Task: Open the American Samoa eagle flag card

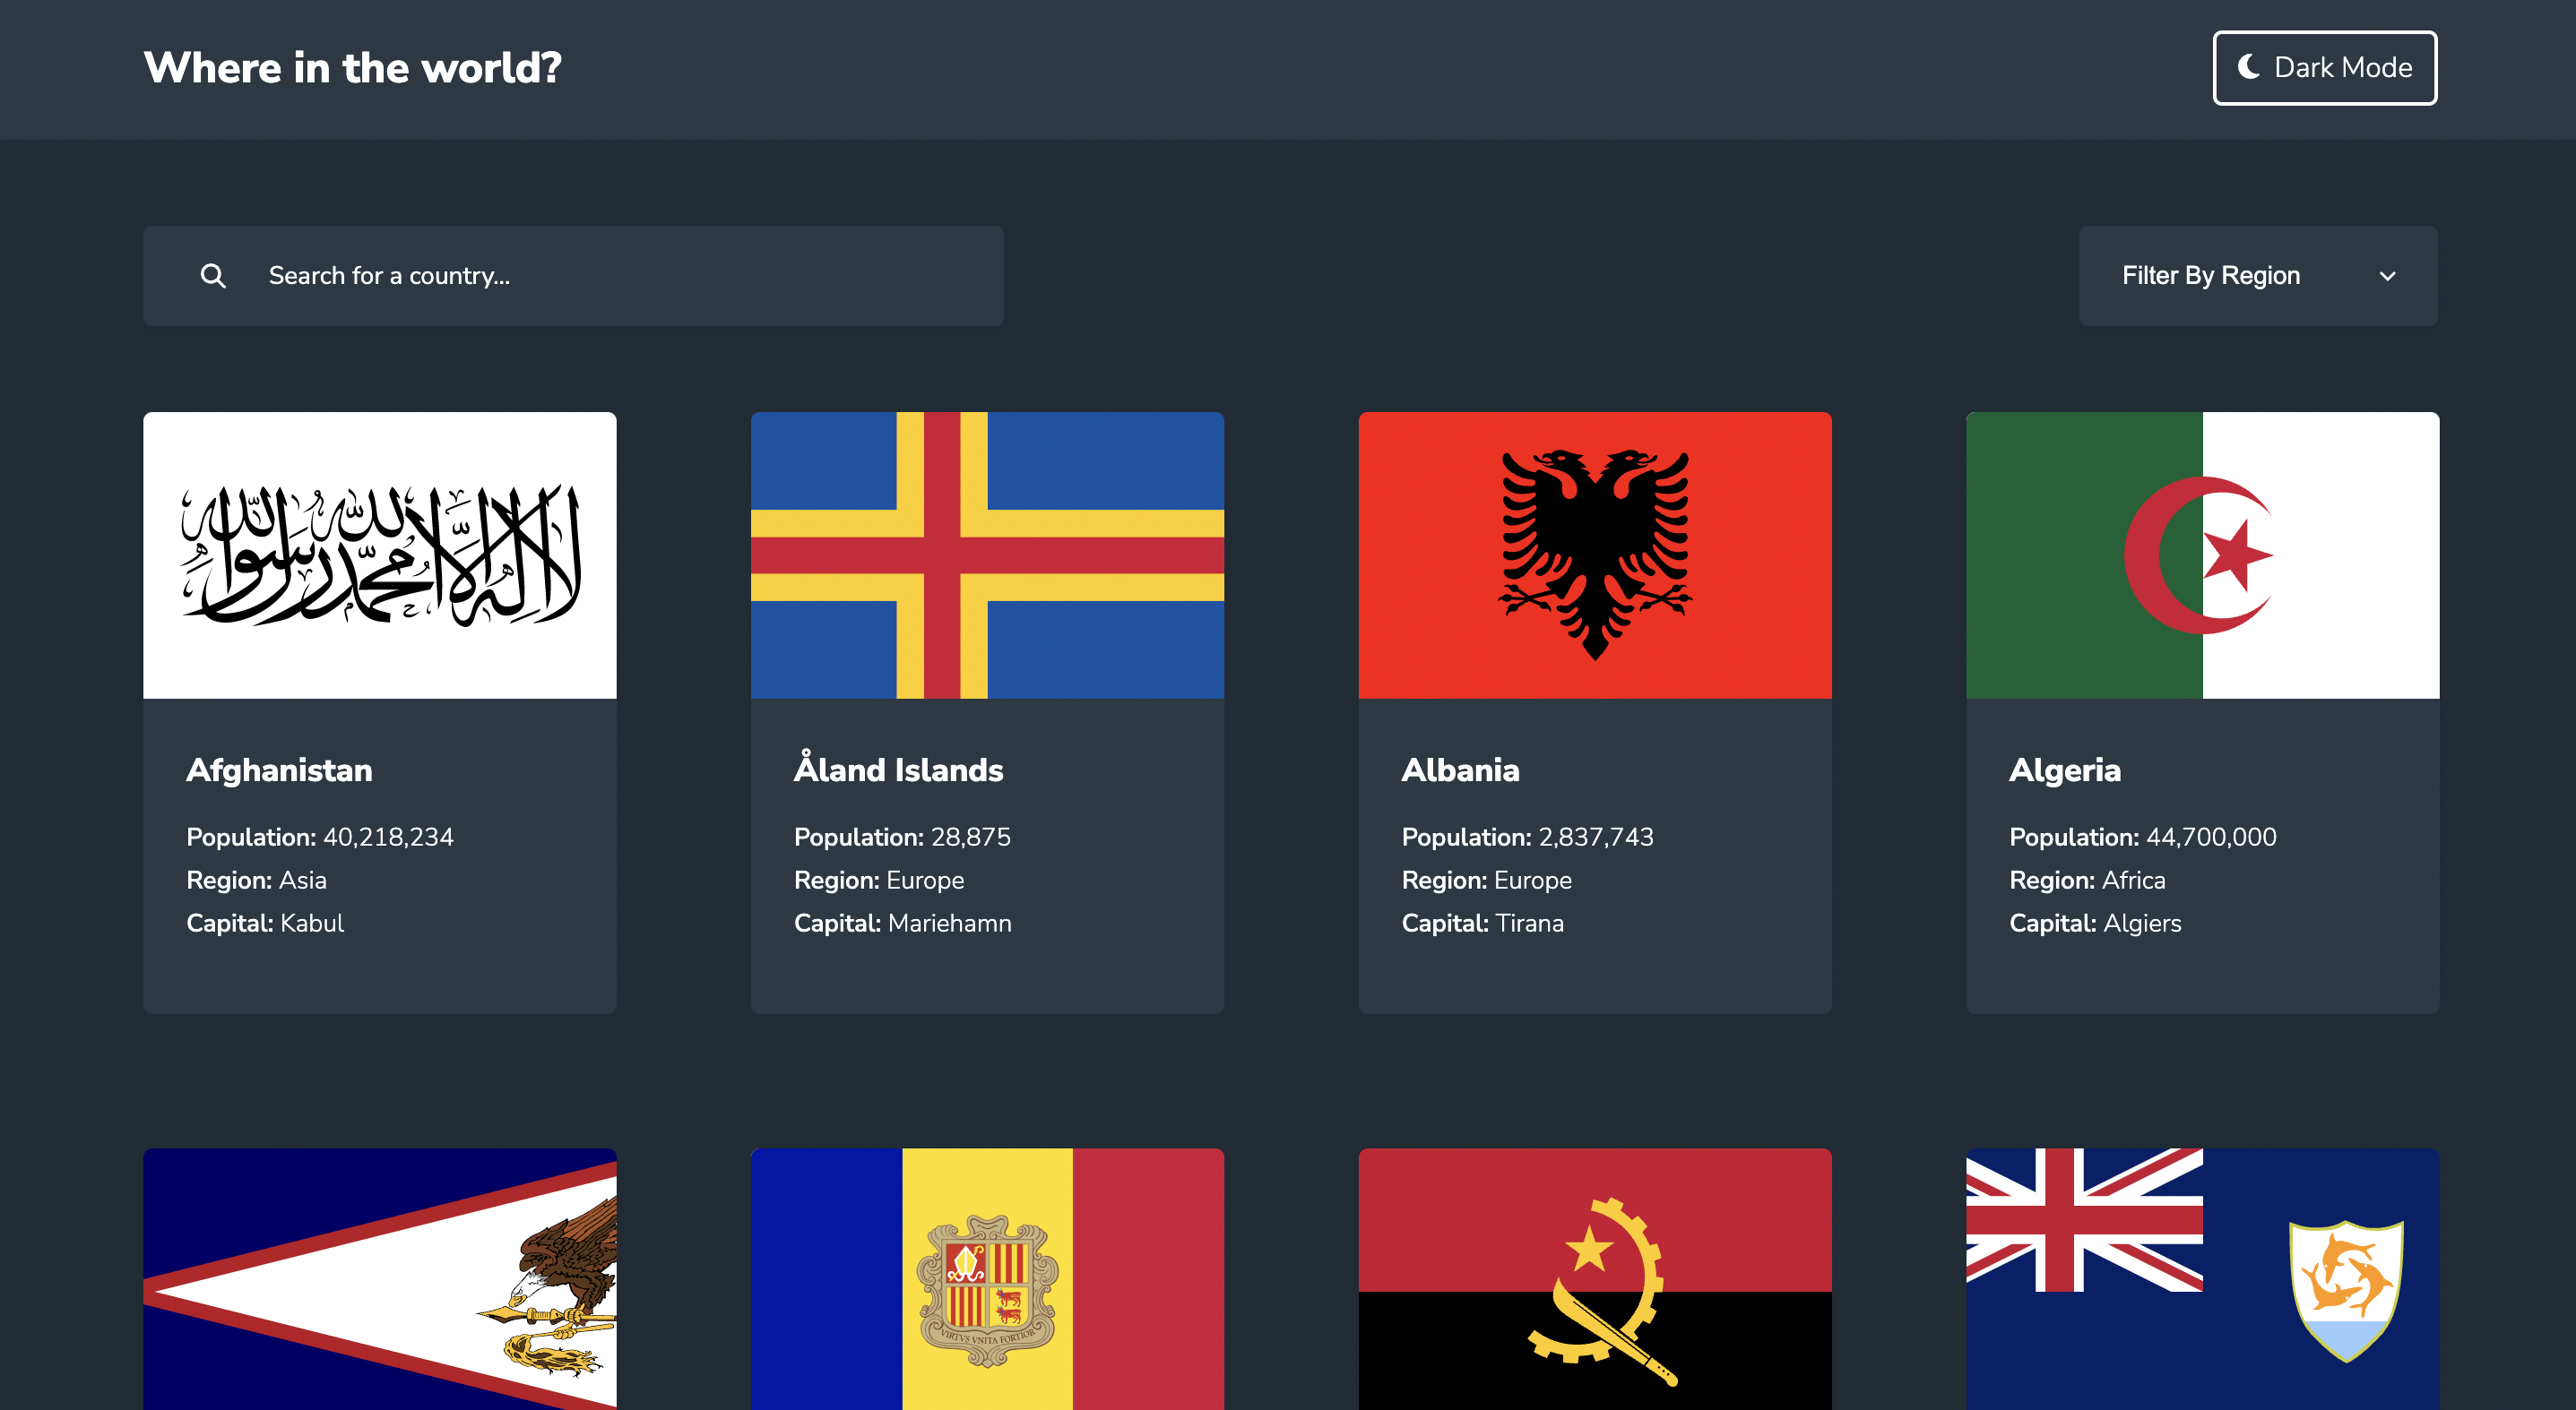Action: (379, 1279)
